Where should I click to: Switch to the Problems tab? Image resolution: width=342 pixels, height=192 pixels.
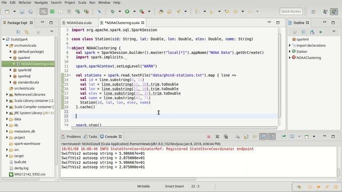[x=71, y=137]
